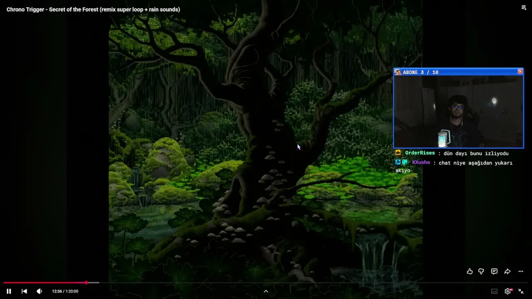Toggle subtitles/closed captions
This screenshot has width=532, height=299.
click(494, 291)
